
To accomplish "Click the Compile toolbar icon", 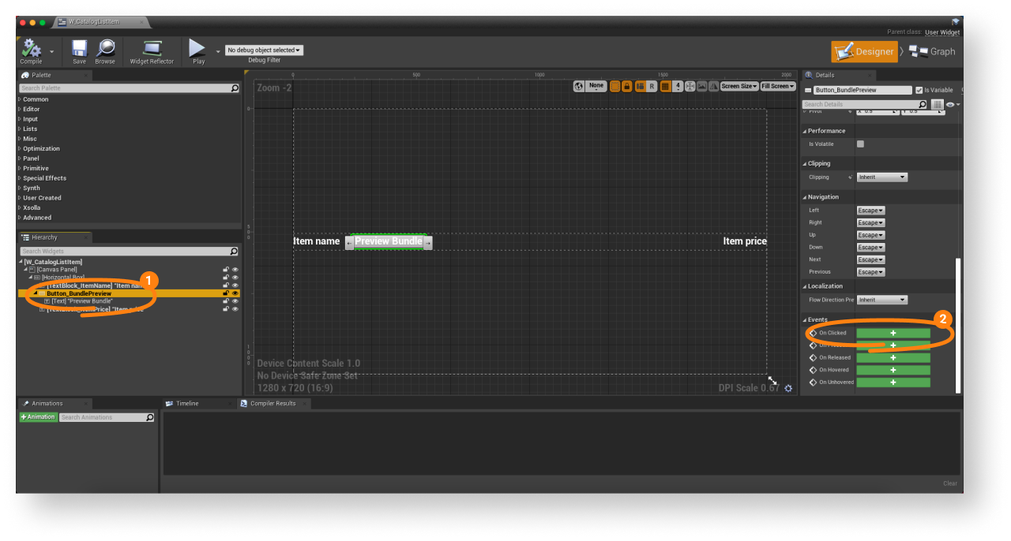I will point(32,49).
